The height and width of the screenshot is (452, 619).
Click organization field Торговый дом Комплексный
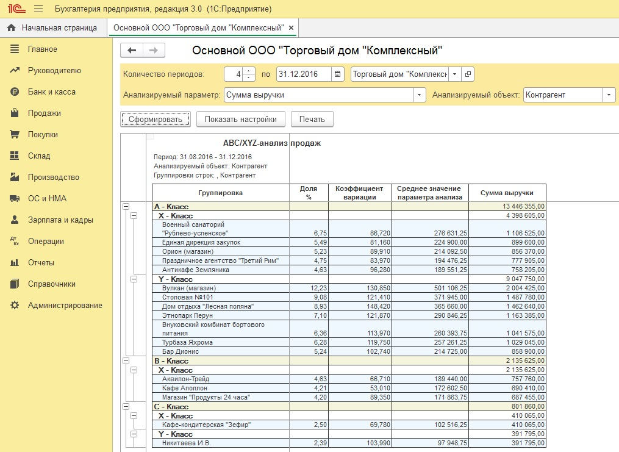pos(399,74)
